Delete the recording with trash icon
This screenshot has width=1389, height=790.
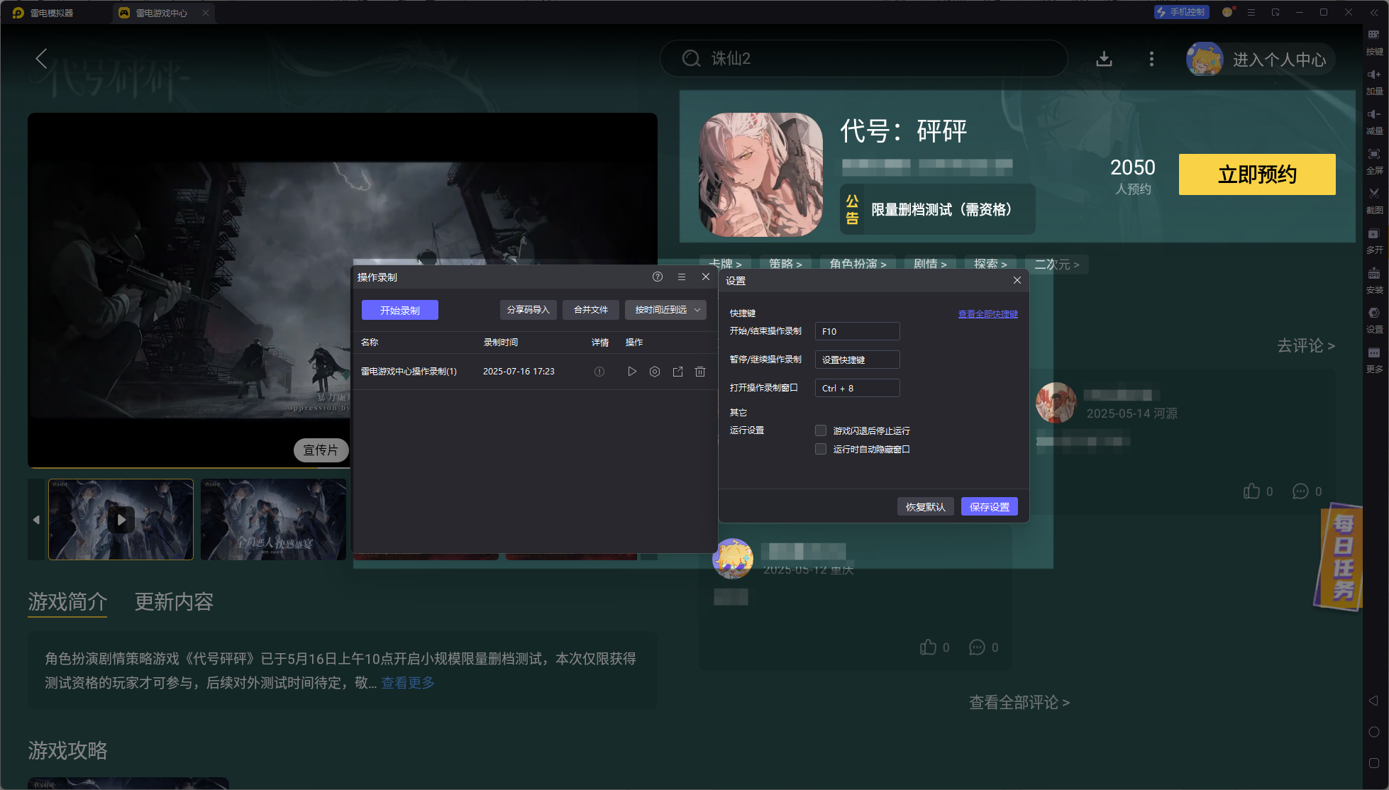point(700,372)
